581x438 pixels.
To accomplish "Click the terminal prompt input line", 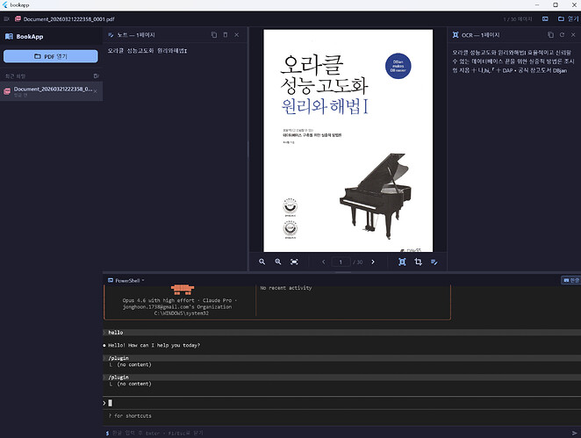I will pos(341,403).
